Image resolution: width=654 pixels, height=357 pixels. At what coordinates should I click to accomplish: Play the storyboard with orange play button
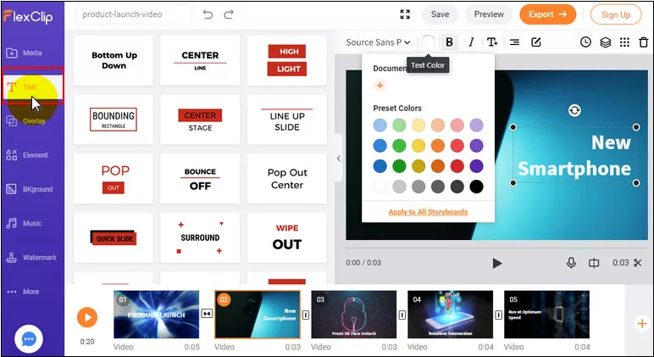pyautogui.click(x=87, y=317)
